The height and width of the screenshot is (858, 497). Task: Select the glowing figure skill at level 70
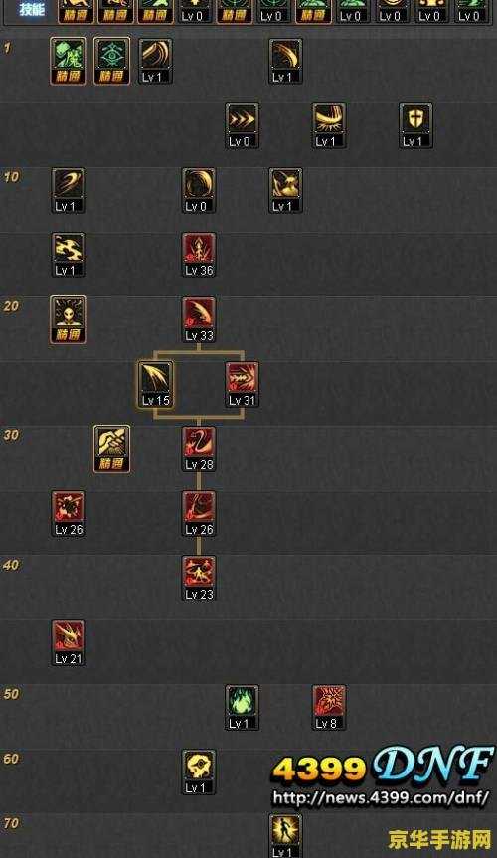(x=285, y=835)
